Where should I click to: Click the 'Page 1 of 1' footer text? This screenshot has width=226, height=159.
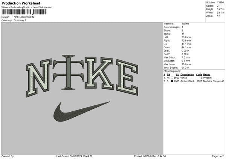(x=218, y=156)
